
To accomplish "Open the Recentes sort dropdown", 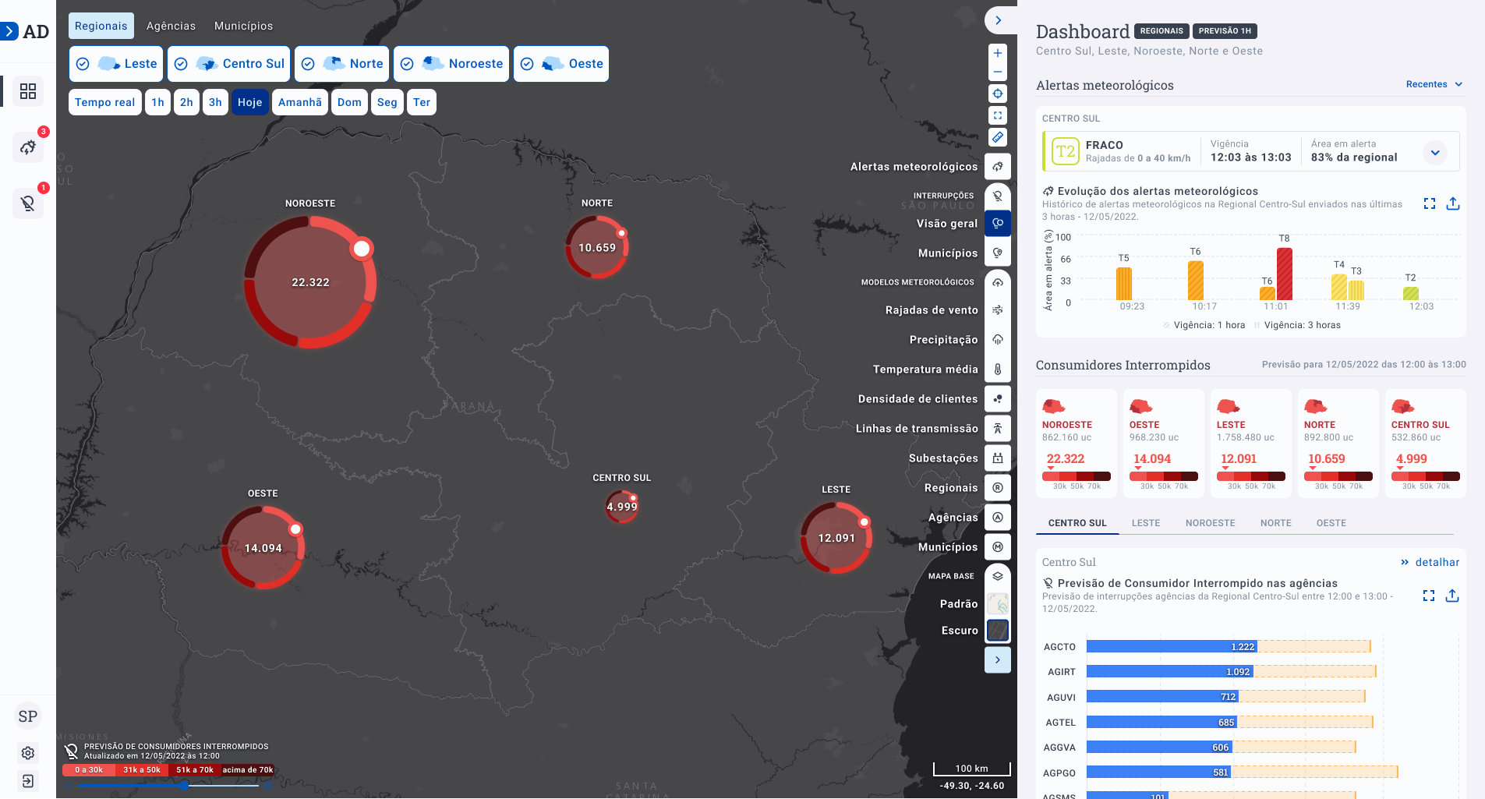I will [x=1434, y=84].
